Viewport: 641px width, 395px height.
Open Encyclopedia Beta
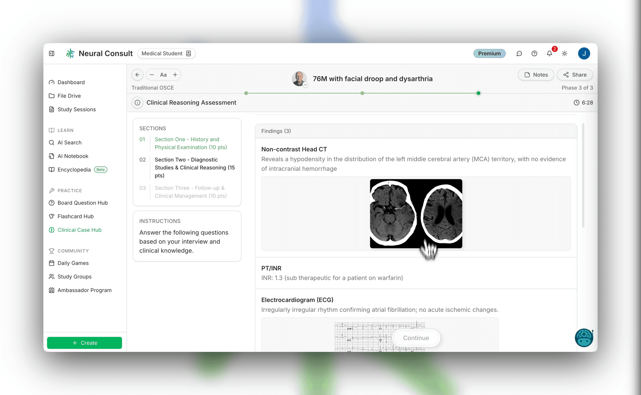coord(78,170)
